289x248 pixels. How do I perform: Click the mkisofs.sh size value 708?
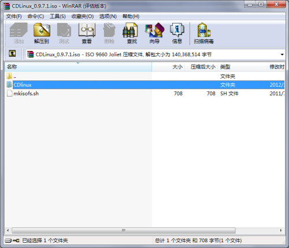click(x=178, y=94)
